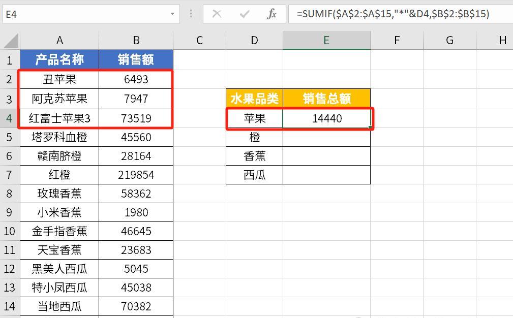Viewport: 513px width, 318px height.
Task: Select row 8 header
Action: click(x=10, y=194)
